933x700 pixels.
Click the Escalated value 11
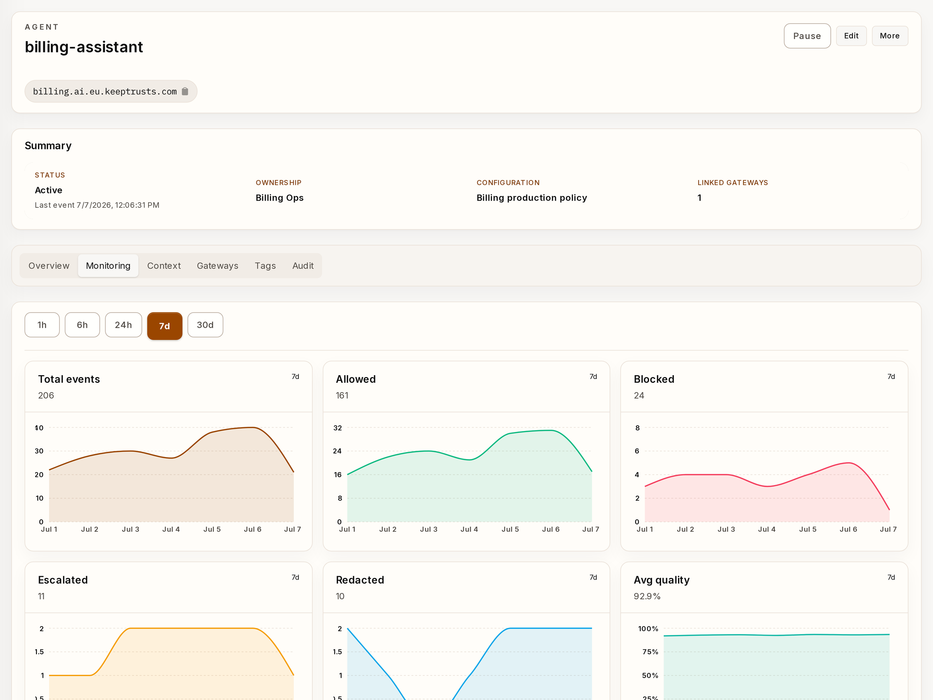[42, 596]
